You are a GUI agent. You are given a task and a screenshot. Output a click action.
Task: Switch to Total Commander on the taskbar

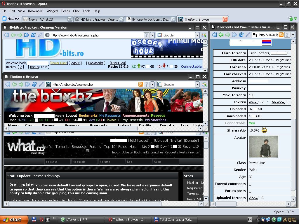point(174,220)
